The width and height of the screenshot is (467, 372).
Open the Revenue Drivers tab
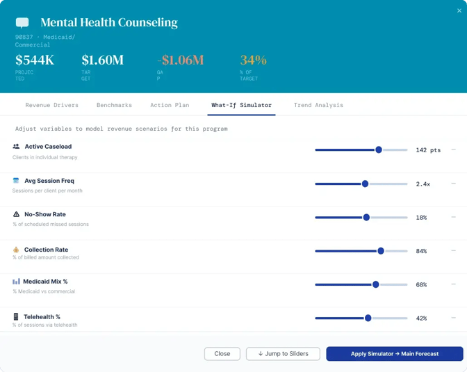[51, 105]
